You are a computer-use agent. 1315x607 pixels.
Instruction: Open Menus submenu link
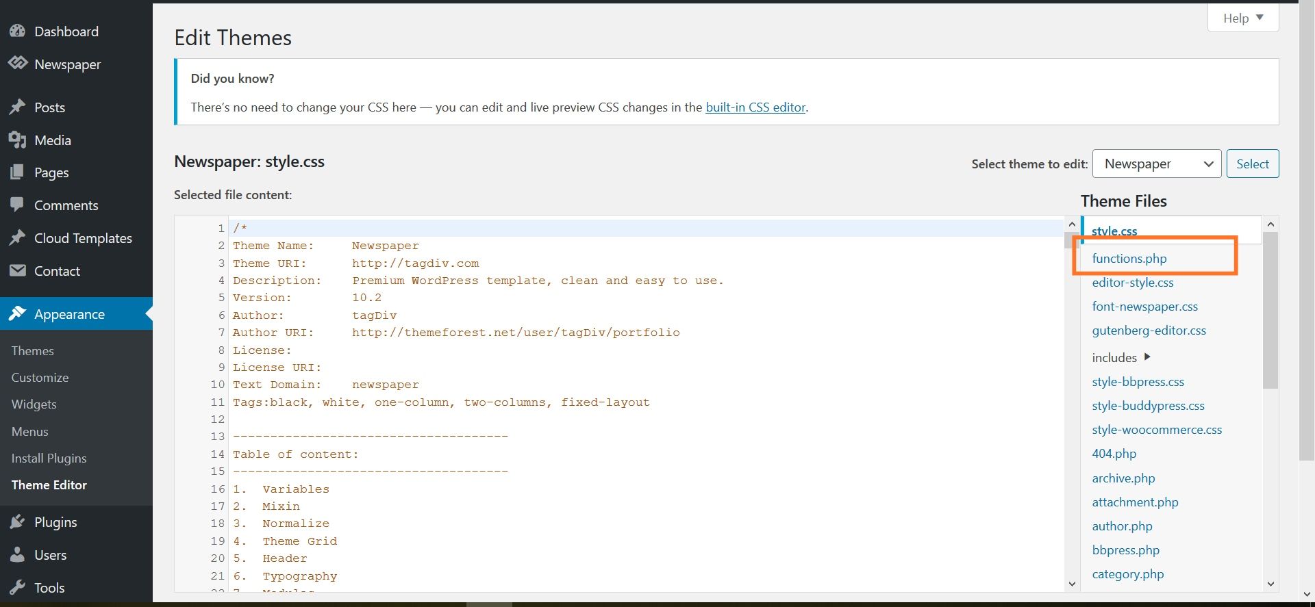coord(29,431)
